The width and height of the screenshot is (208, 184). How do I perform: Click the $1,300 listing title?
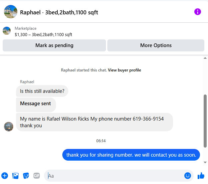point(43,34)
